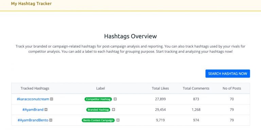Select the Branded Hashtag label badge

98,110
